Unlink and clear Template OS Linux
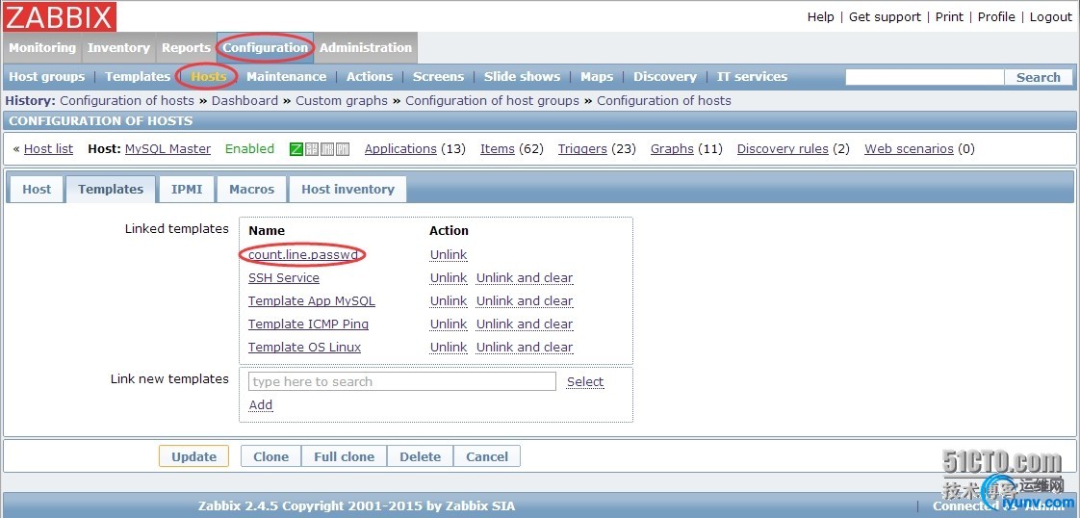Viewport: 1080px width, 518px height. (525, 348)
